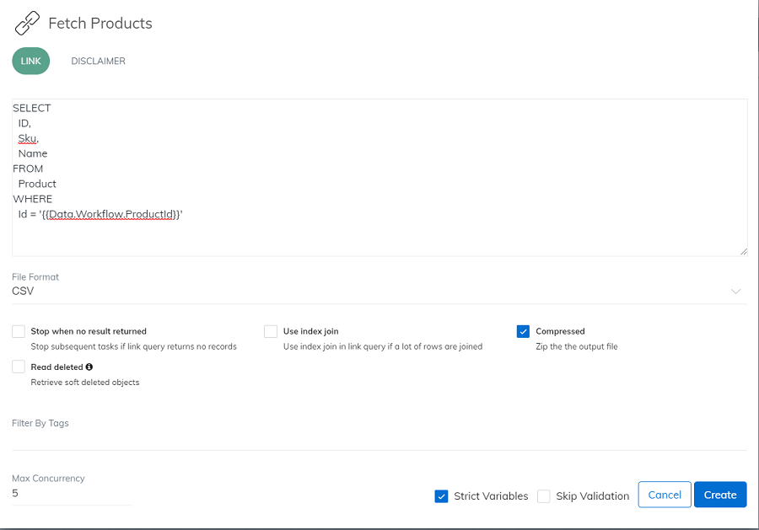Grab the query box resize handle
The width and height of the screenshot is (759, 530).
744,251
